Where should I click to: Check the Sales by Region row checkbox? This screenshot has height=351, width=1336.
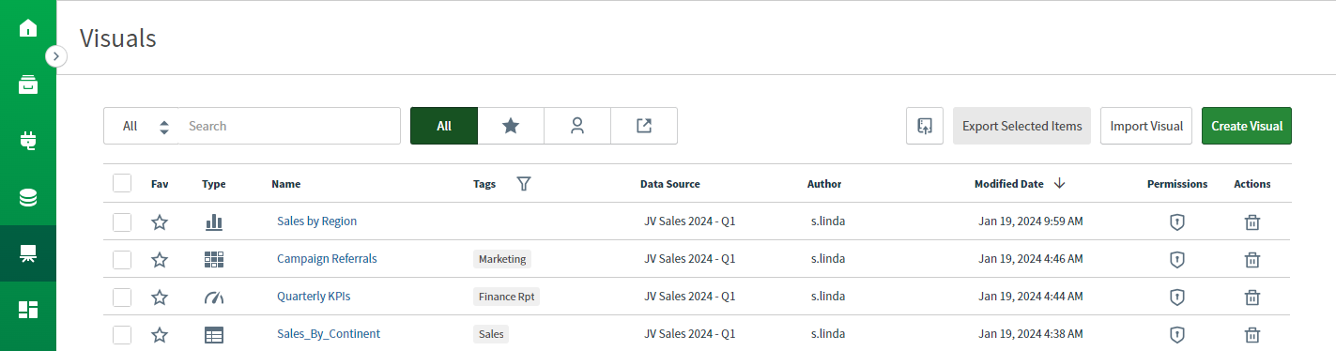(x=122, y=221)
